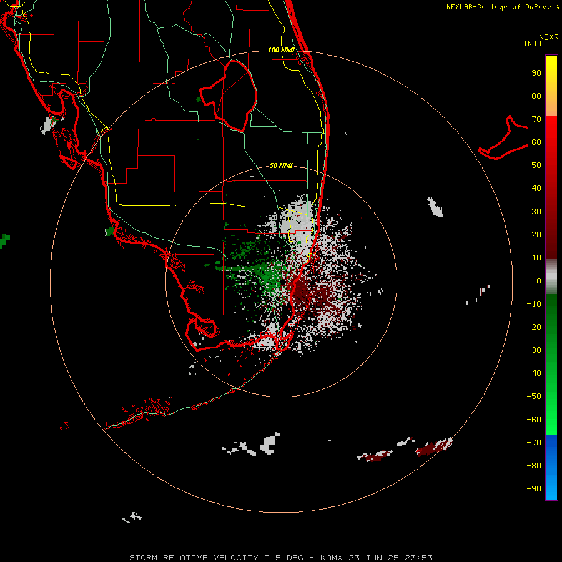Click the 20 value on the color scale

point(536,235)
